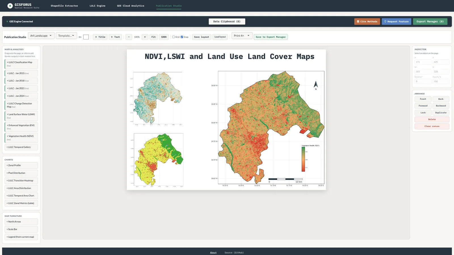Add a Scale Bar furniture item

[x=21, y=229]
